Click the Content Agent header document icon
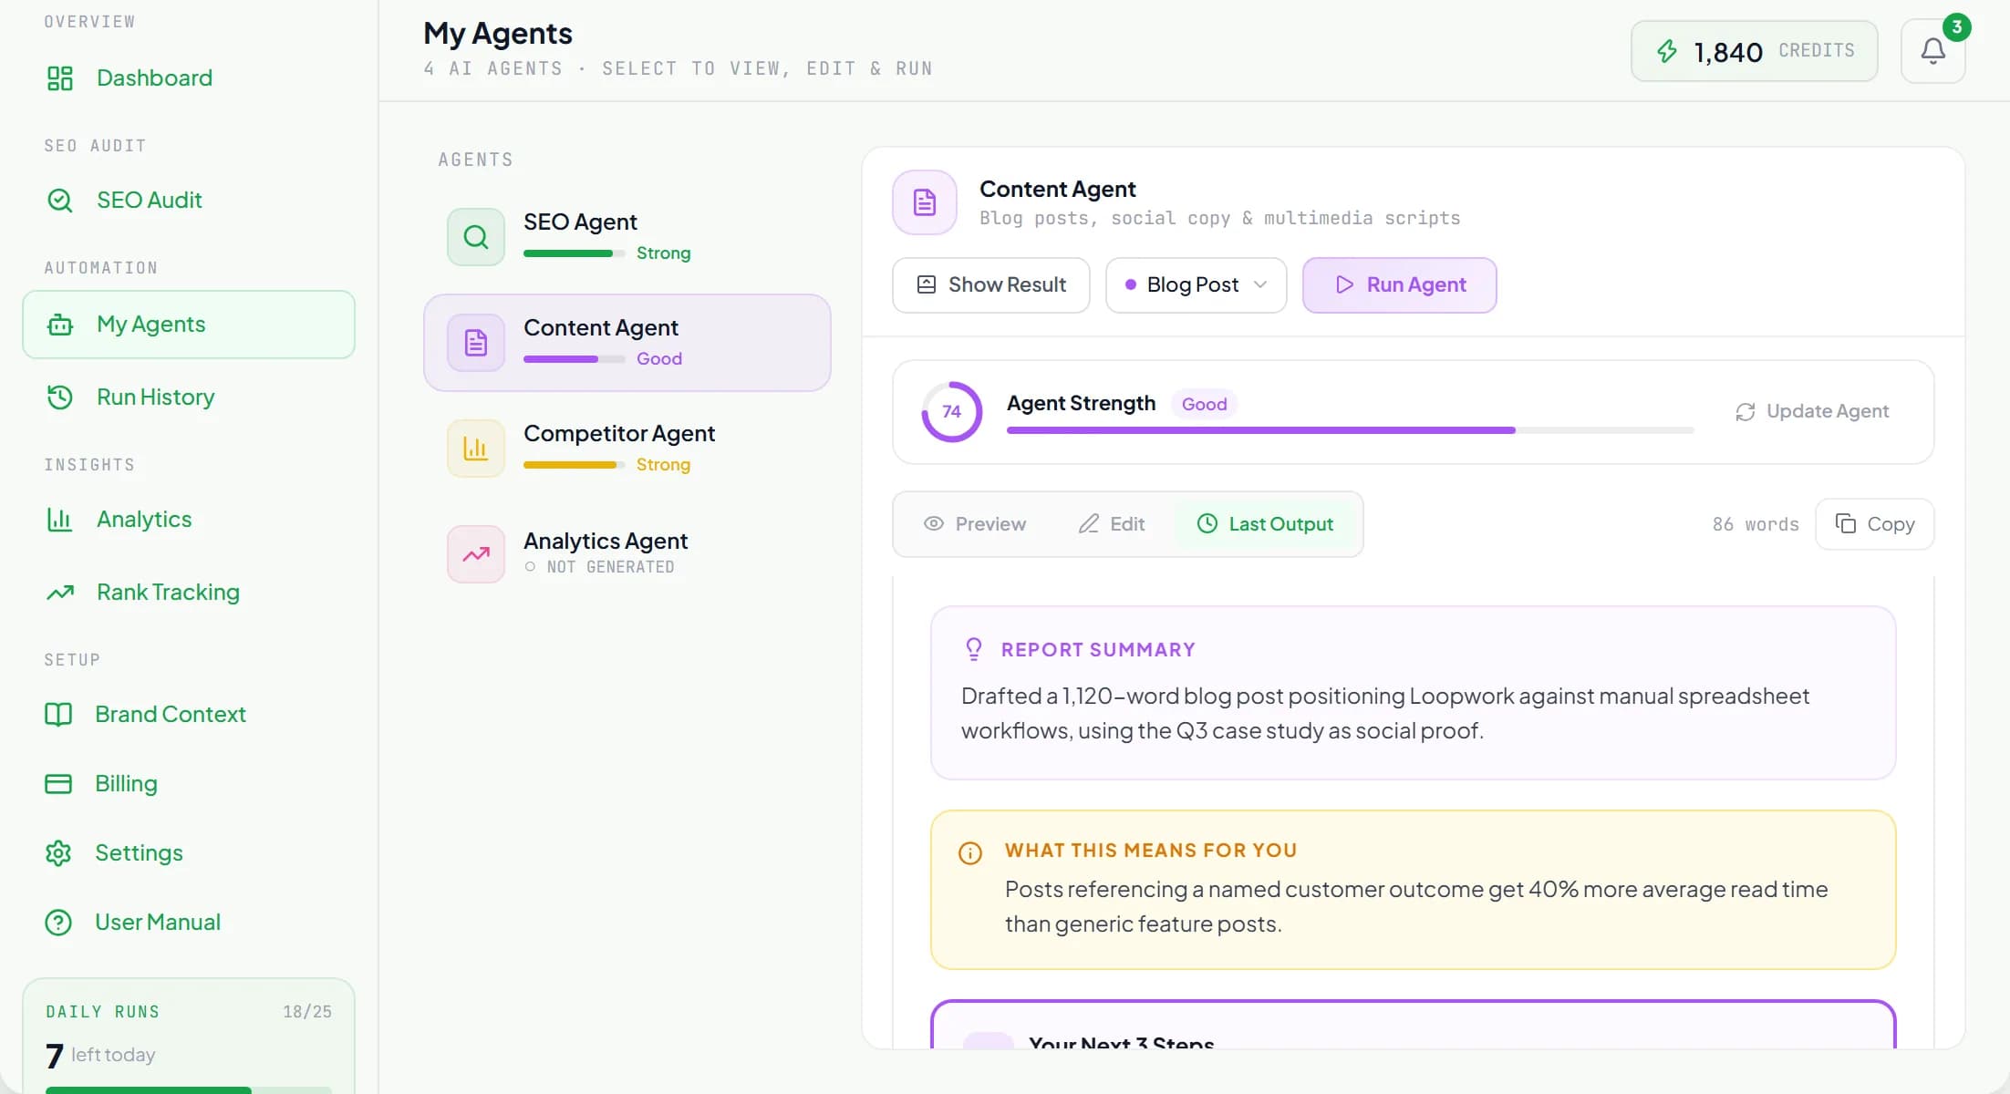The image size is (2010, 1094). click(x=925, y=202)
